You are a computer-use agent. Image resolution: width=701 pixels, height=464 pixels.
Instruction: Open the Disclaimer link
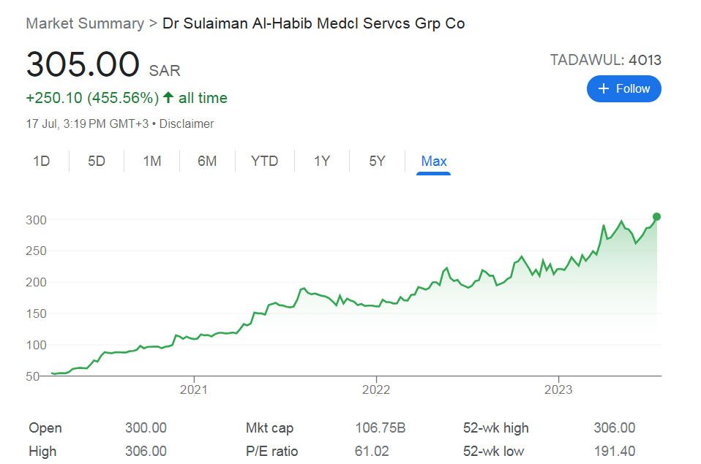point(187,124)
